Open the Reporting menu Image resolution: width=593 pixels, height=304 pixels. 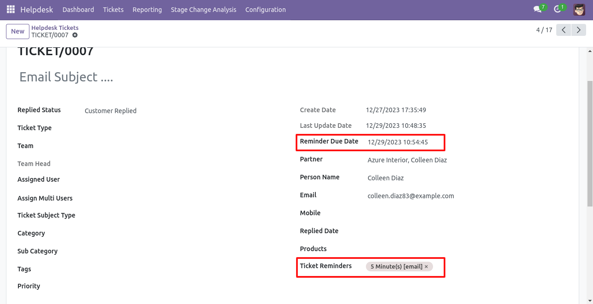[x=147, y=10]
